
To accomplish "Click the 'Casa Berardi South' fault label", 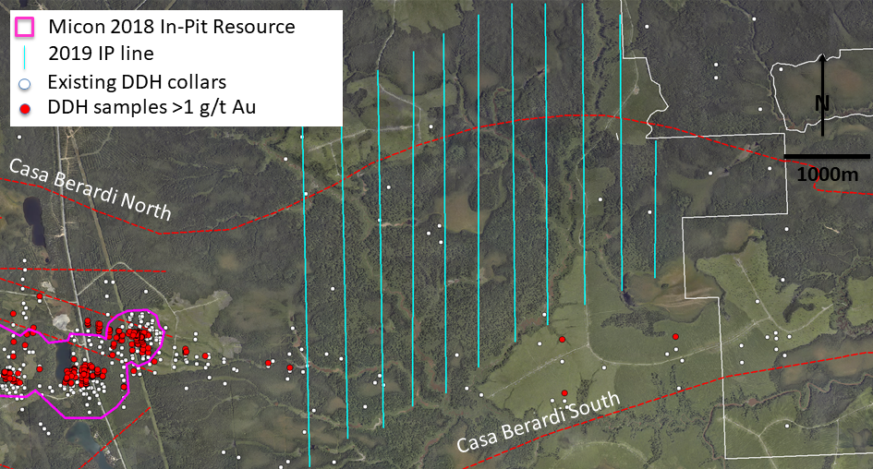I will [x=539, y=421].
